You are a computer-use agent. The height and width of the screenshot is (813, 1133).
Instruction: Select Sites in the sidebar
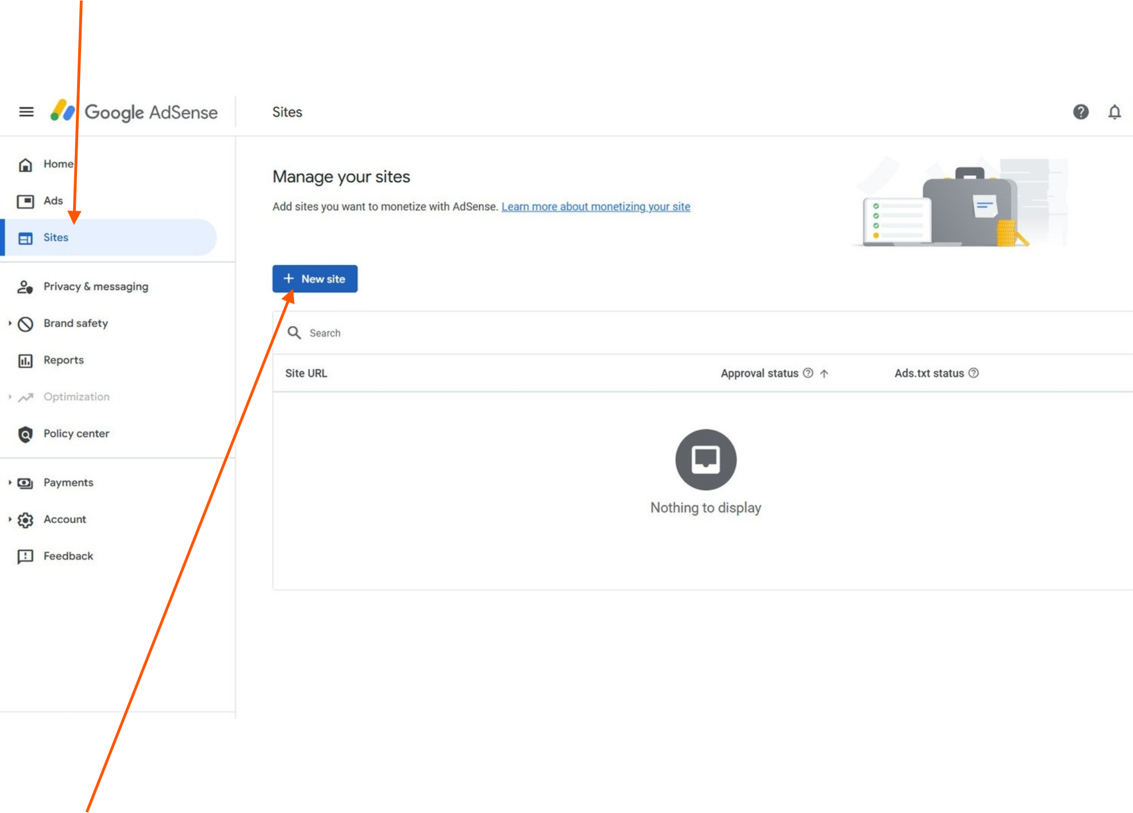[56, 238]
